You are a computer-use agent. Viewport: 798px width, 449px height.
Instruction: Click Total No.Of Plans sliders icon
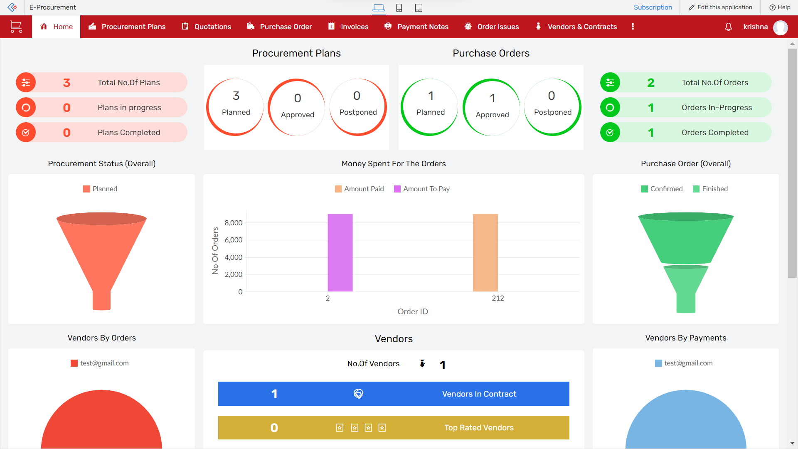point(26,83)
